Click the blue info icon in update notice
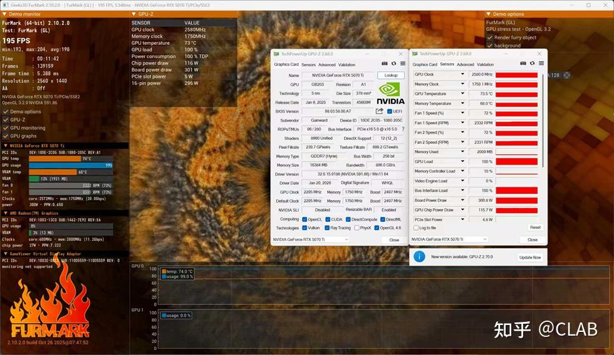This screenshot has height=355, width=614. click(419, 257)
